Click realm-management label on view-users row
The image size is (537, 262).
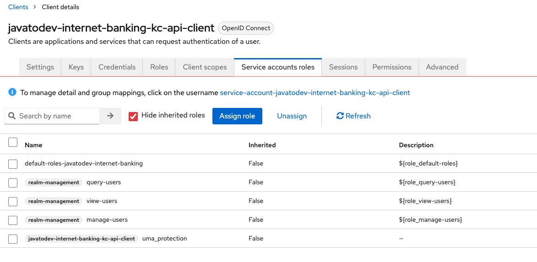pos(54,201)
